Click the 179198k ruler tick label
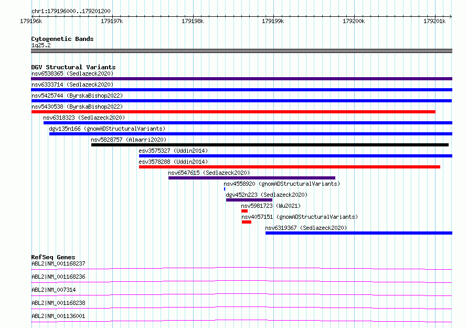Image resolution: width=467 pixels, height=328 pixels. pos(193,21)
